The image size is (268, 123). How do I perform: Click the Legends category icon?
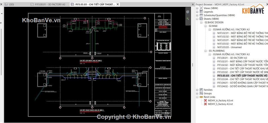coord(201,12)
